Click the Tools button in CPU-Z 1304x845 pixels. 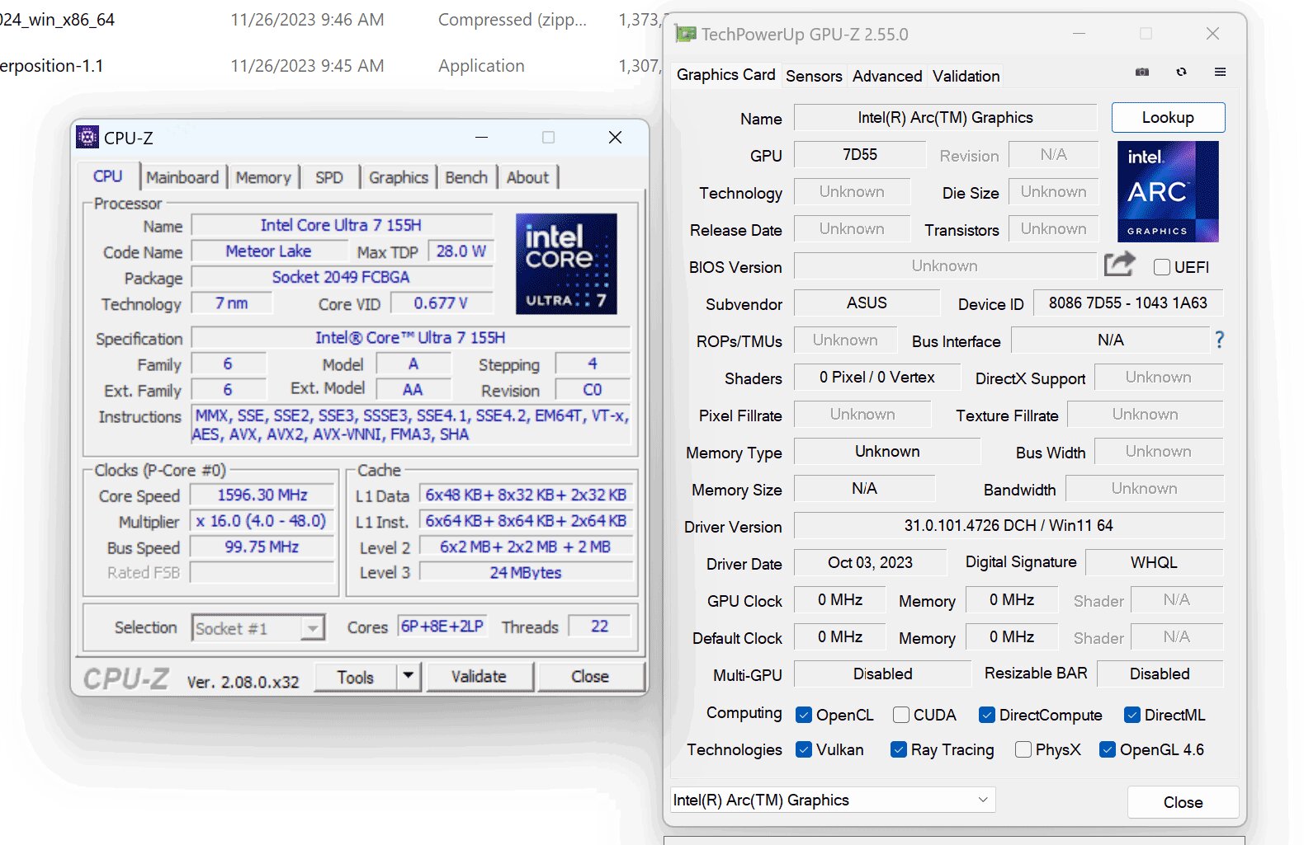356,677
